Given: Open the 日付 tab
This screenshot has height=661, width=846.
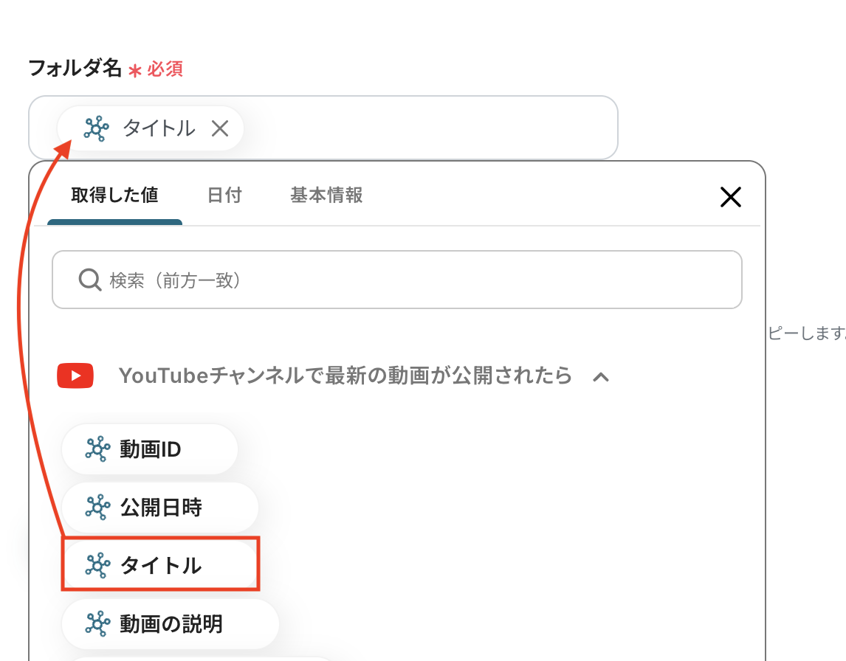Looking at the screenshot, I should point(224,195).
